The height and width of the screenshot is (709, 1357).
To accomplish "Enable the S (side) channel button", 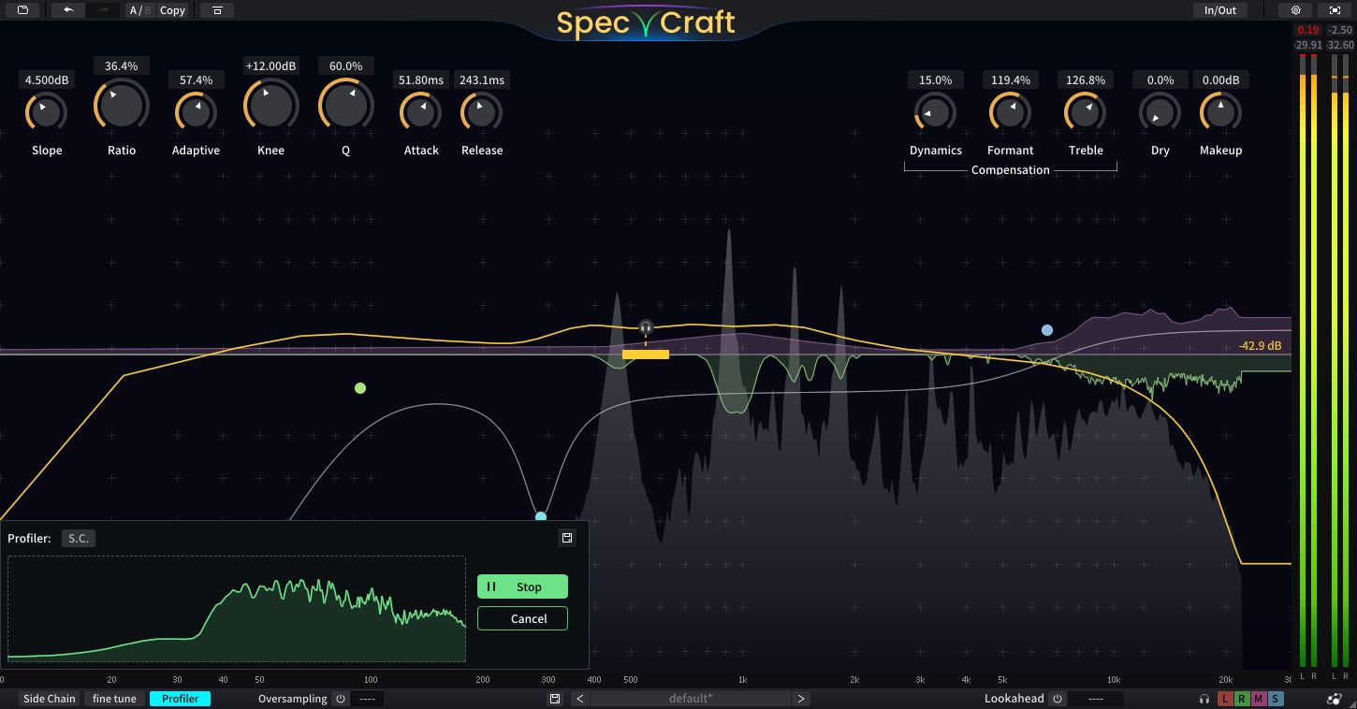I will pos(1277,699).
